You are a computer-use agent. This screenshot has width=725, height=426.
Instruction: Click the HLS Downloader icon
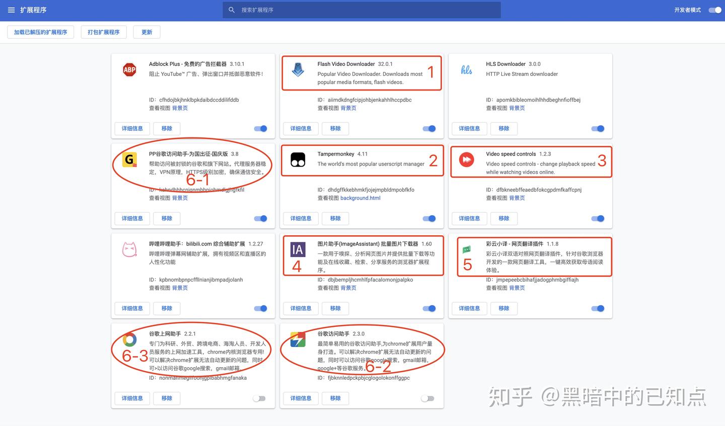pos(466,70)
